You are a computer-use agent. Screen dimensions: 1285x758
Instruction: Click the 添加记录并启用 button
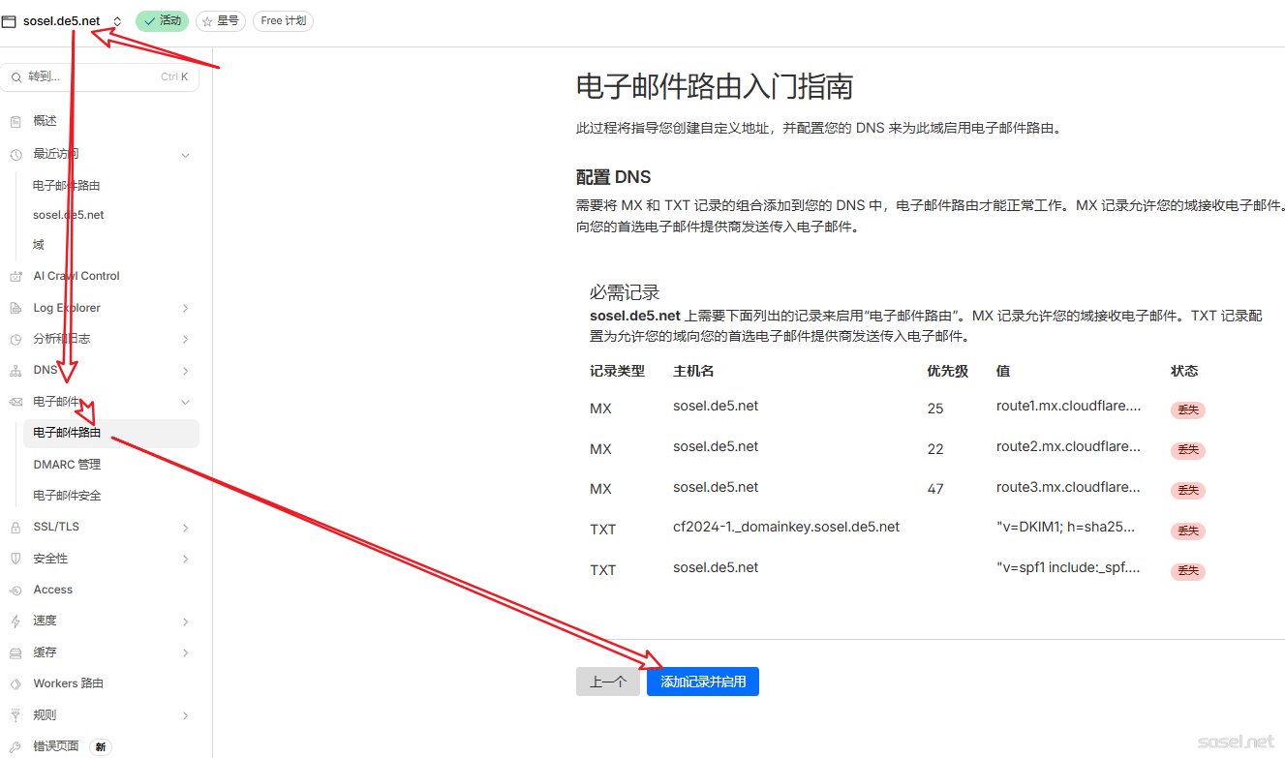pos(702,682)
